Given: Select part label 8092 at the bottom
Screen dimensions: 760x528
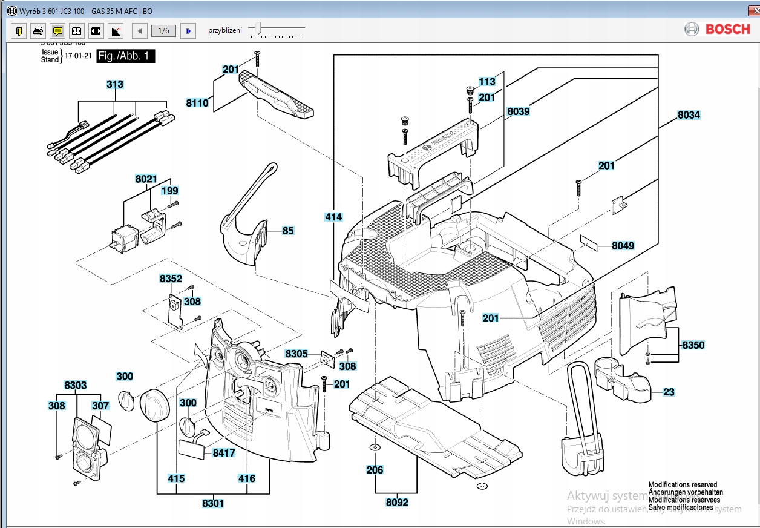Looking at the screenshot, I should click(x=397, y=502).
